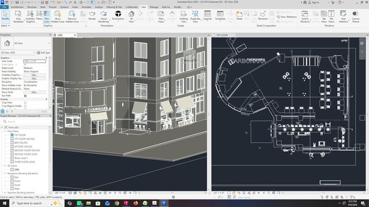Open the Windows Start menu
369x207 pixels.
coord(5,203)
